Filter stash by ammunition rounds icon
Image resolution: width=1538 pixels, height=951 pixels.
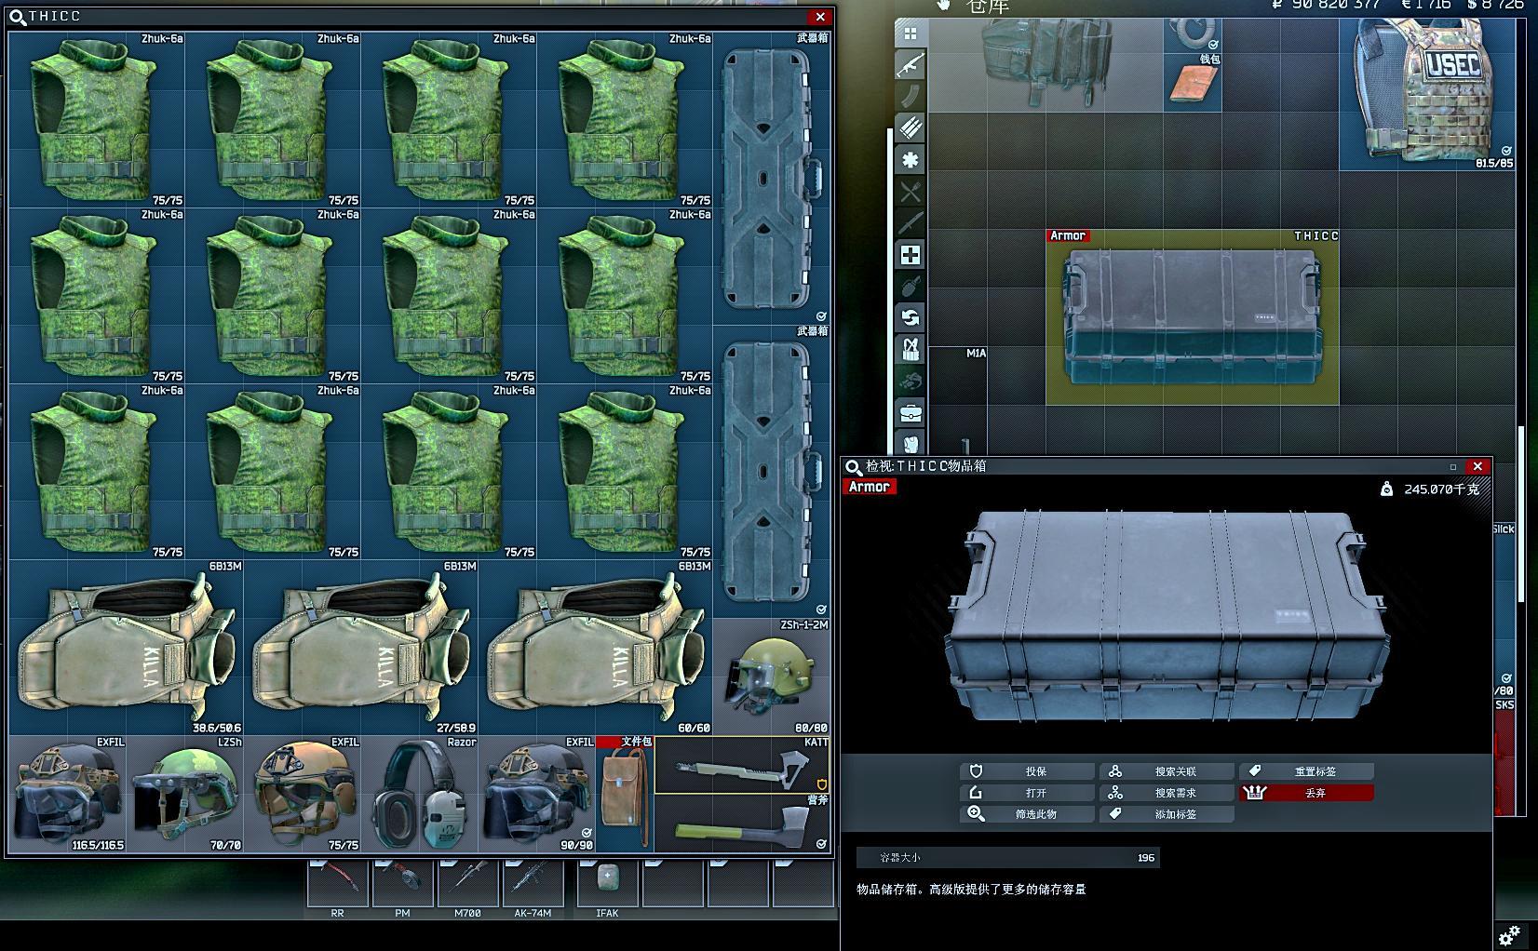tap(911, 128)
